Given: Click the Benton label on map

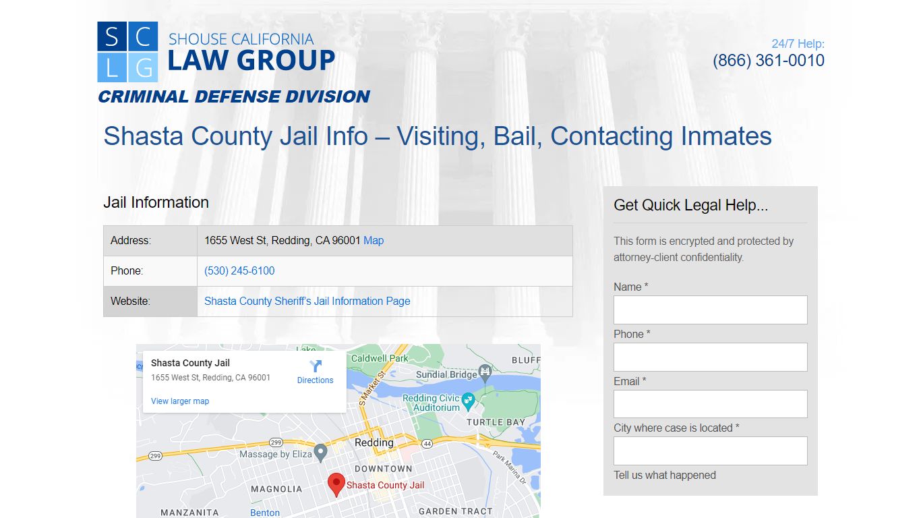Looking at the screenshot, I should pos(265,513).
